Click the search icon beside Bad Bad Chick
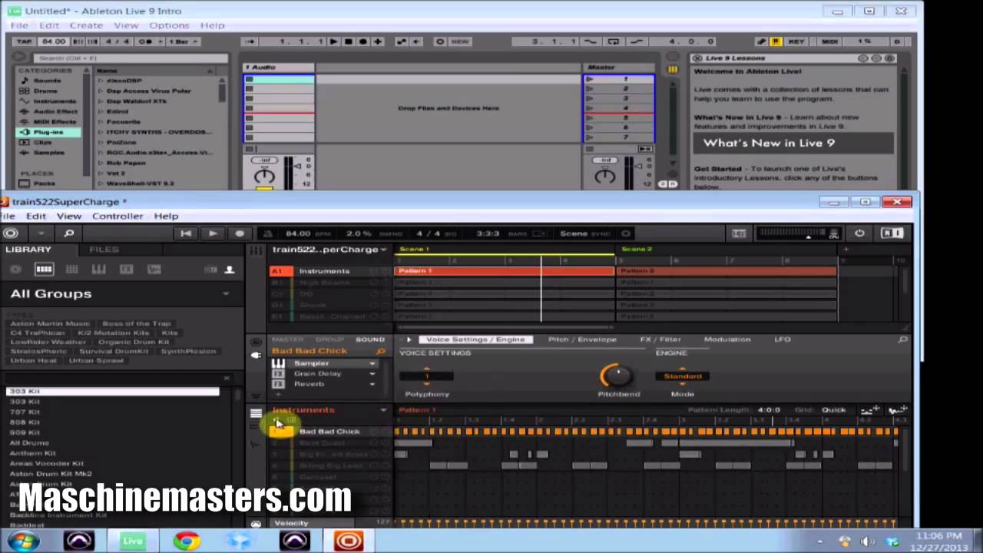Image resolution: width=983 pixels, height=553 pixels. (x=380, y=351)
